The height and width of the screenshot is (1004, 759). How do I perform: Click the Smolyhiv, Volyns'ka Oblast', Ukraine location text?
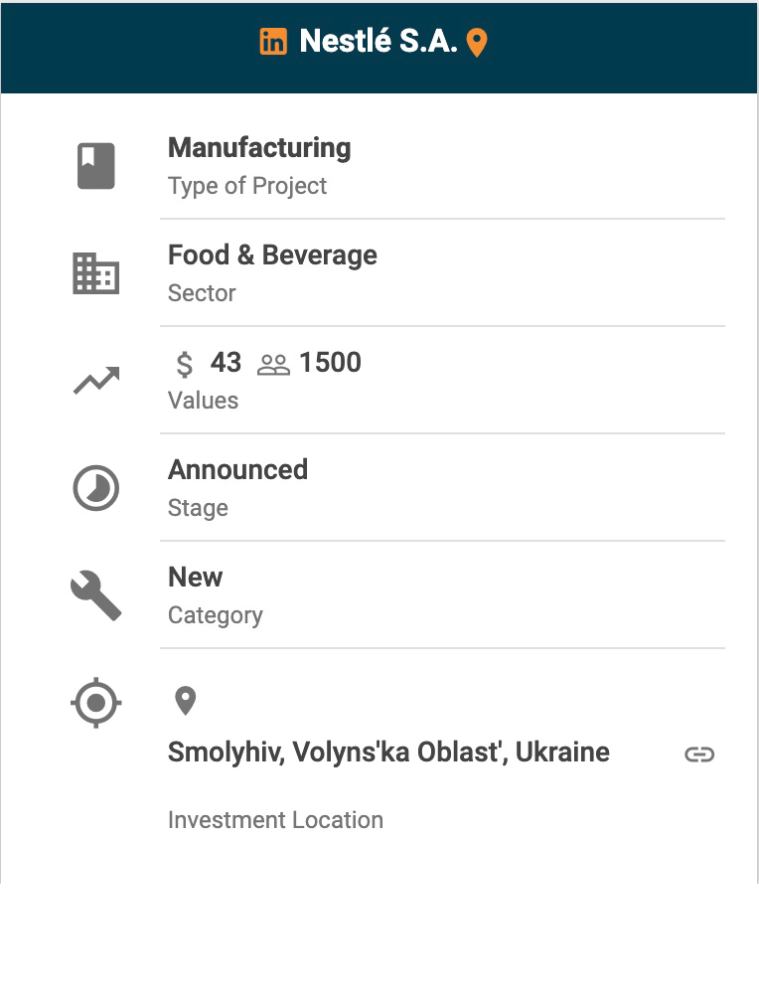tap(388, 753)
